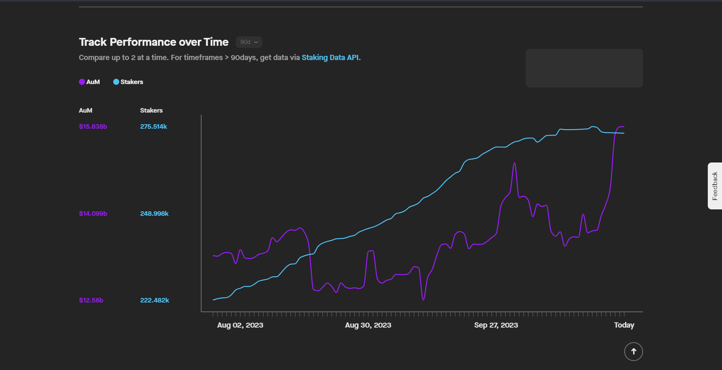Click the Today label on the axis
Image resolution: width=722 pixels, height=370 pixels.
624,325
